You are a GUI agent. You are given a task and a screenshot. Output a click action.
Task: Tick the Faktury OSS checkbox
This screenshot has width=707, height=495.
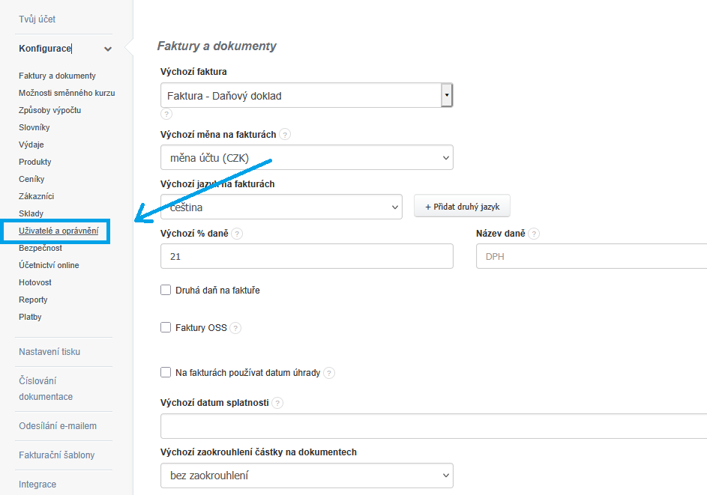166,327
